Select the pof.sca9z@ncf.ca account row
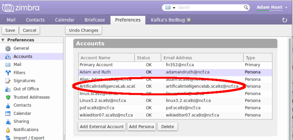293x140 pixels. click(x=175, y=108)
